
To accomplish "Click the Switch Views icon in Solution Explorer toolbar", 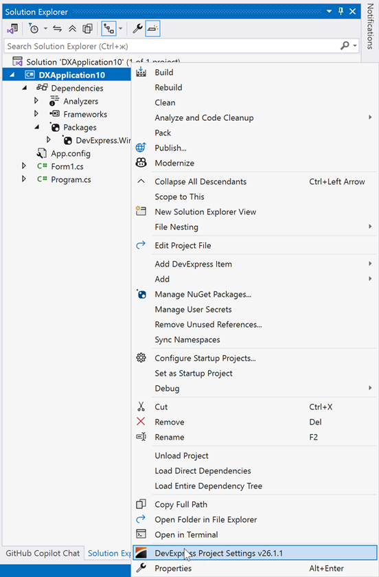I will [12, 28].
